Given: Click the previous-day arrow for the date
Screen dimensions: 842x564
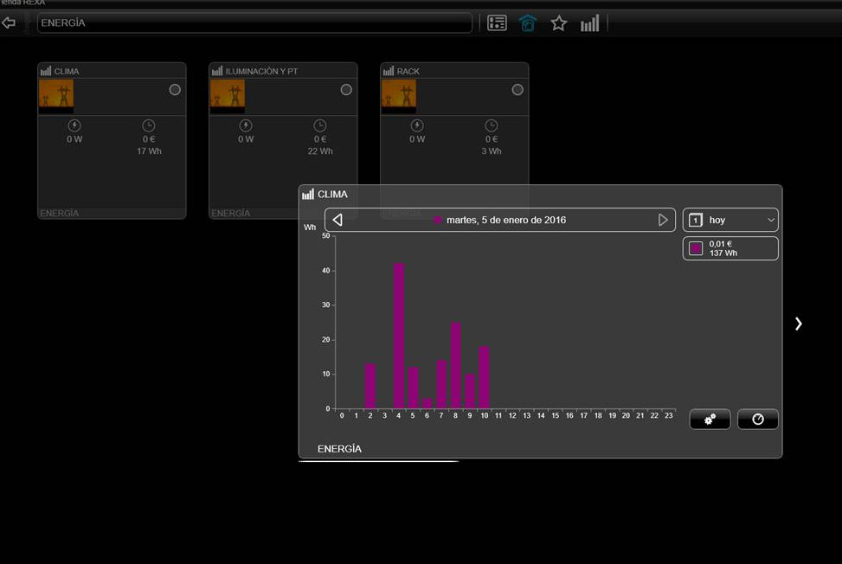Looking at the screenshot, I should (x=337, y=220).
